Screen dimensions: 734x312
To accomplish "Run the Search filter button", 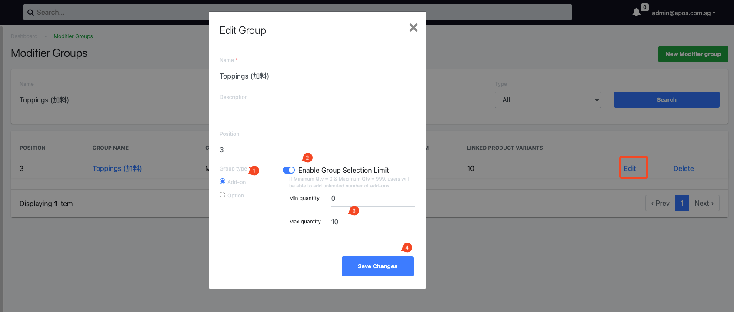I will click(667, 100).
